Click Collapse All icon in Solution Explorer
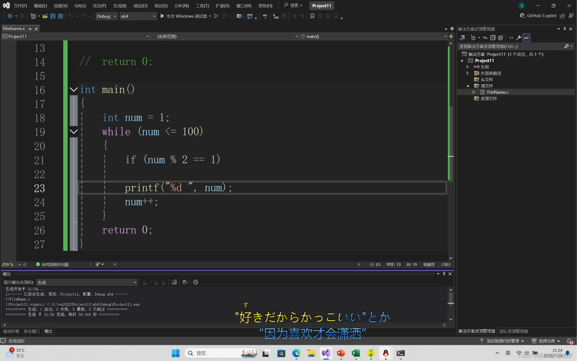577x361 pixels. [x=493, y=38]
